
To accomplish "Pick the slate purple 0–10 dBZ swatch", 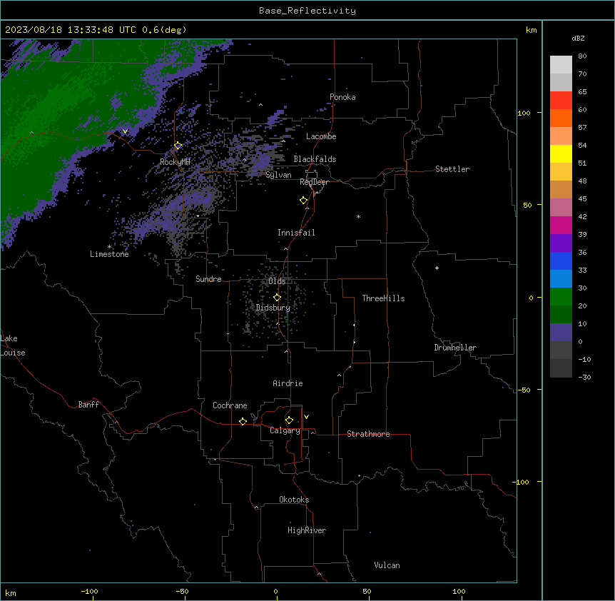I will coord(561,333).
